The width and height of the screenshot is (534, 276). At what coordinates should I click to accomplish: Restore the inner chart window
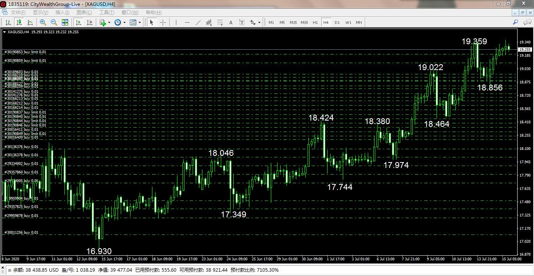(x=523, y=13)
